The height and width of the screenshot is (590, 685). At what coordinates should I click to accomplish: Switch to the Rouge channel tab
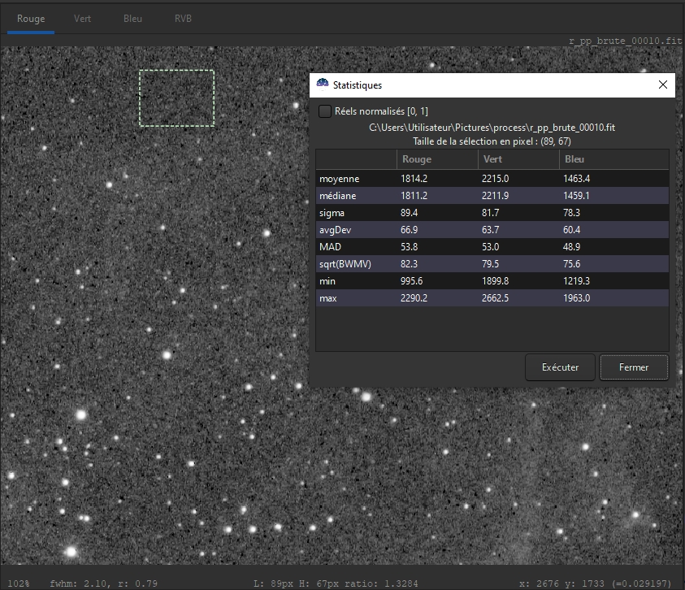coord(31,18)
